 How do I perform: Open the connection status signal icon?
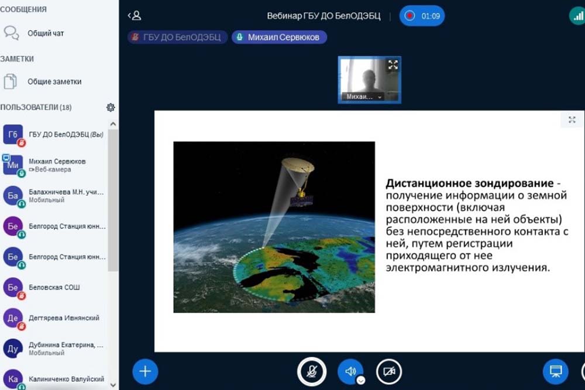[x=577, y=16]
